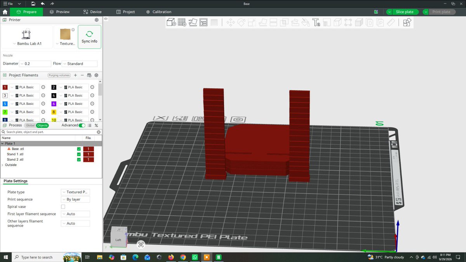The width and height of the screenshot is (466, 262).
Task: Open the Plate type dropdown
Action: [x=75, y=192]
